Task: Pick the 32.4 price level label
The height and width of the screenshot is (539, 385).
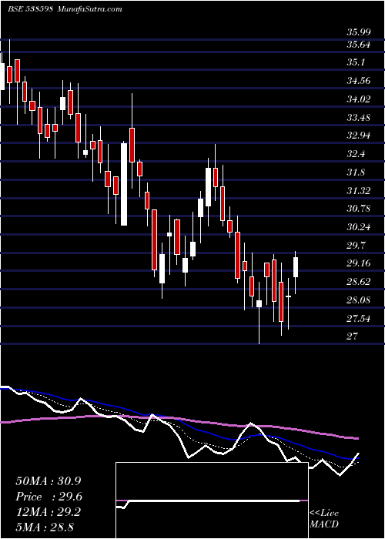Action: point(357,154)
